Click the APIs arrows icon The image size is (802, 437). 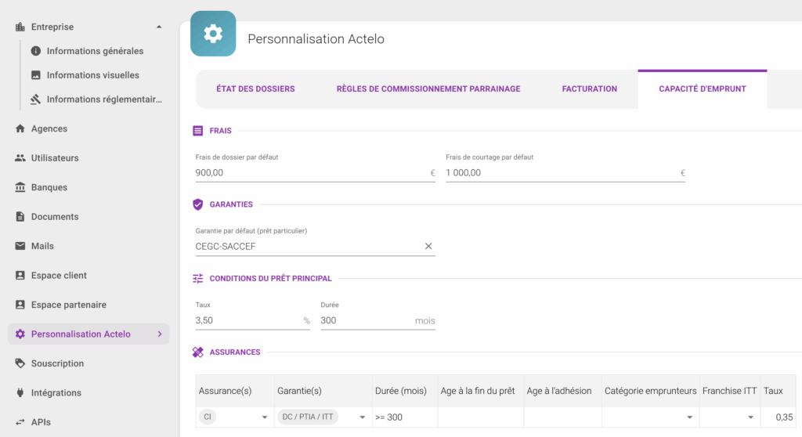(20, 422)
